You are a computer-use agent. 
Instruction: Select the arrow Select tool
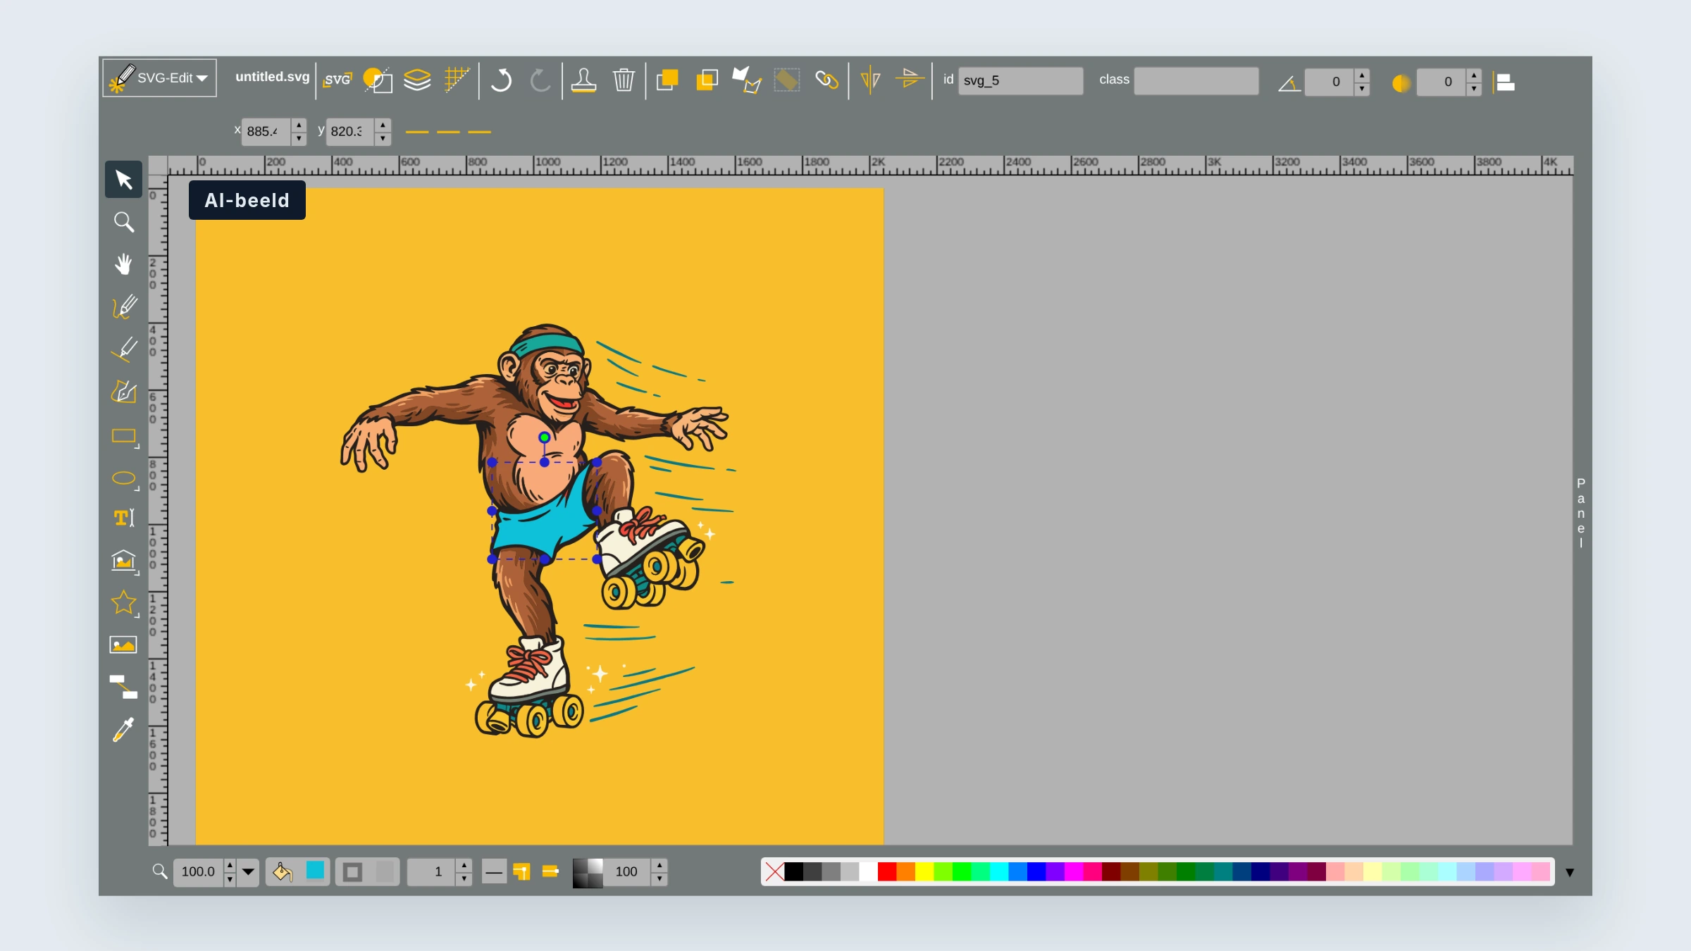123,180
